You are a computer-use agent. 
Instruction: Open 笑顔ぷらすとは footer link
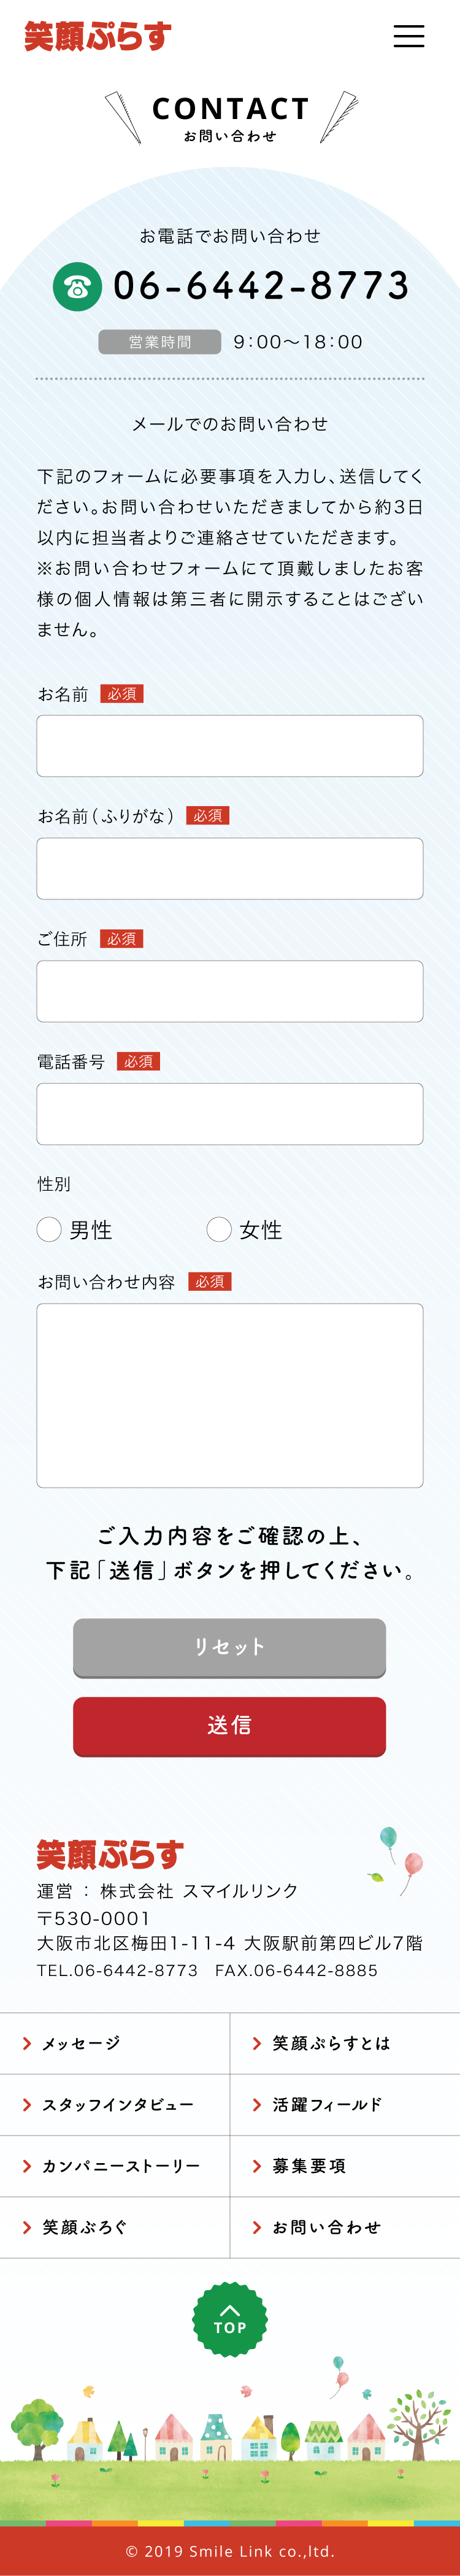click(331, 2044)
